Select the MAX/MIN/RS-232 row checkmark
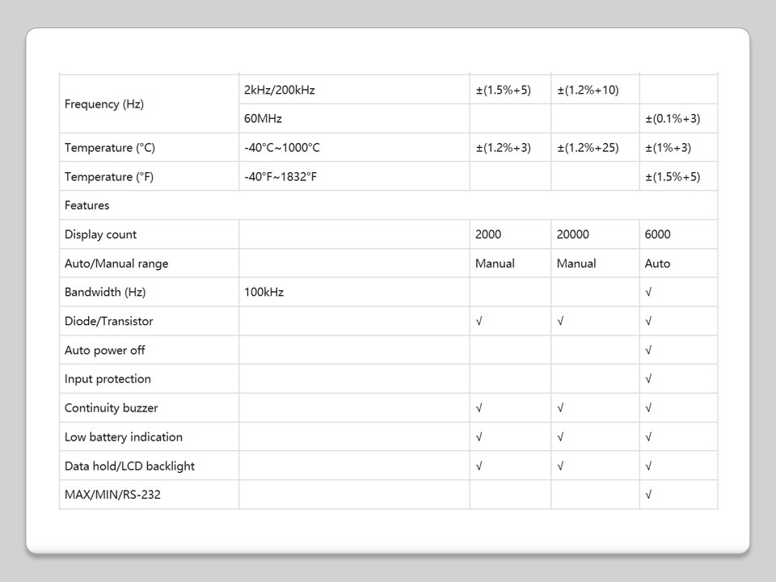The width and height of the screenshot is (776, 582). pyautogui.click(x=649, y=495)
